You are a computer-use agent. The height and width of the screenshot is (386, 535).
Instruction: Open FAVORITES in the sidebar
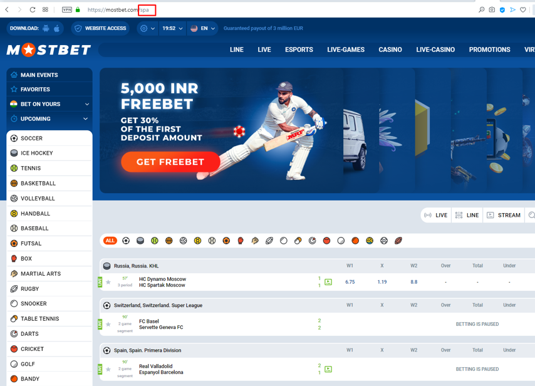pyautogui.click(x=49, y=90)
